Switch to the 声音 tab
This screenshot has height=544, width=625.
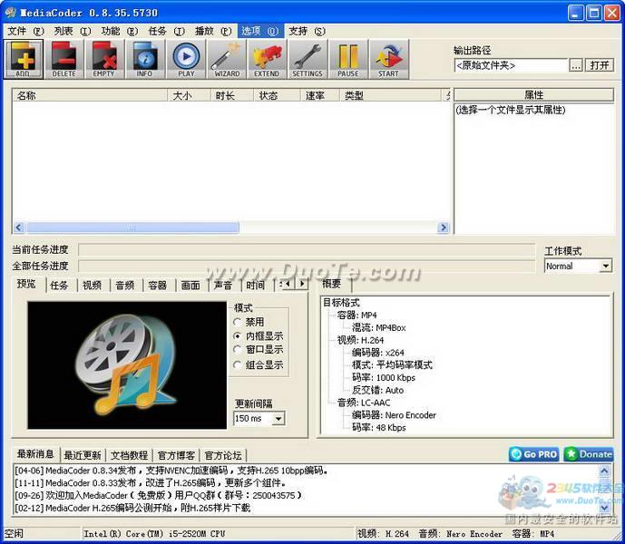coord(223,286)
